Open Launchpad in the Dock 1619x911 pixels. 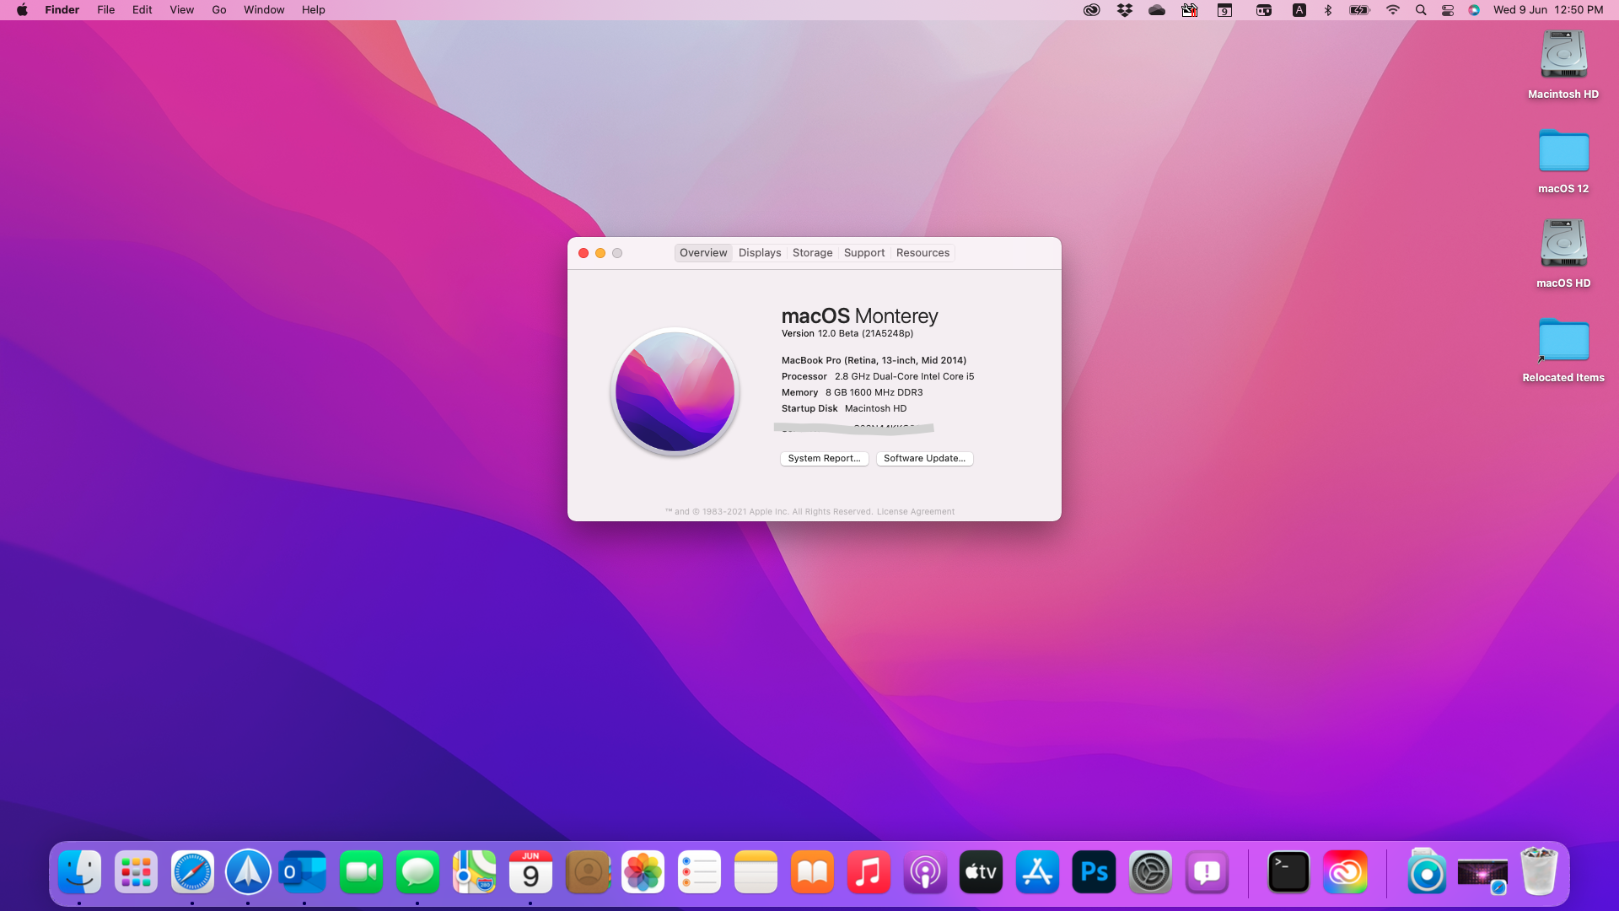(x=136, y=872)
